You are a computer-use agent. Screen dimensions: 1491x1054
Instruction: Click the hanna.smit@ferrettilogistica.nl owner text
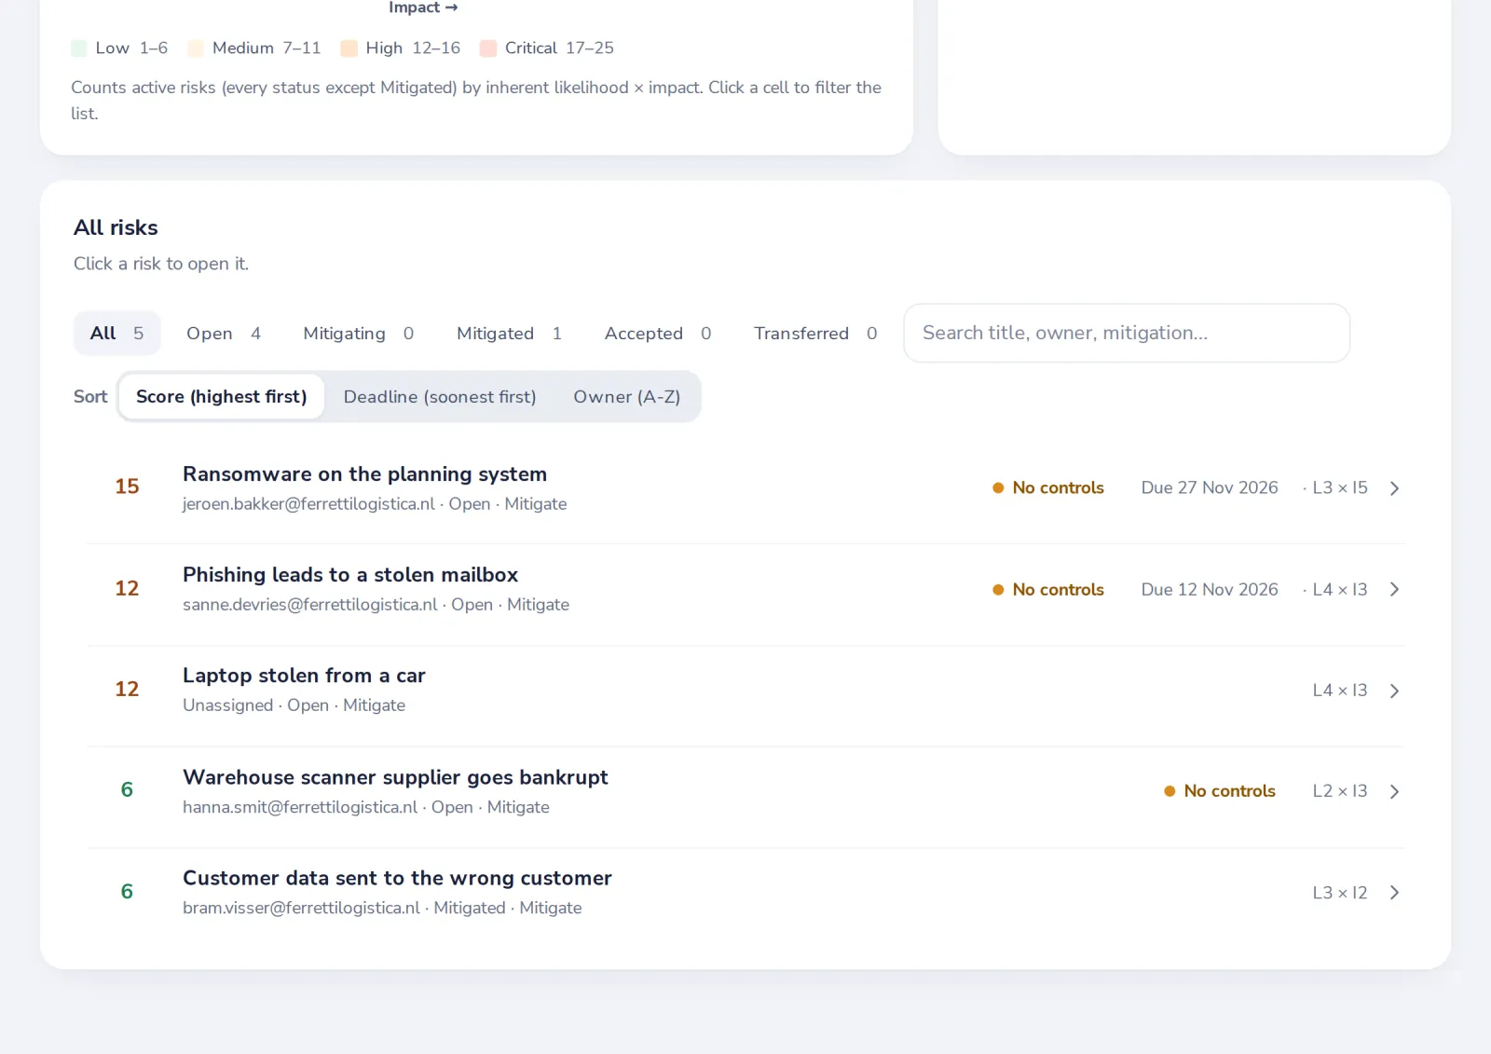(x=300, y=807)
